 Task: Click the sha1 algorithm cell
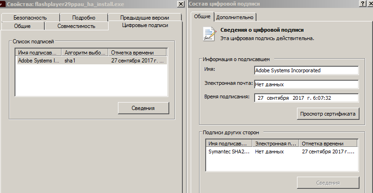(70, 61)
